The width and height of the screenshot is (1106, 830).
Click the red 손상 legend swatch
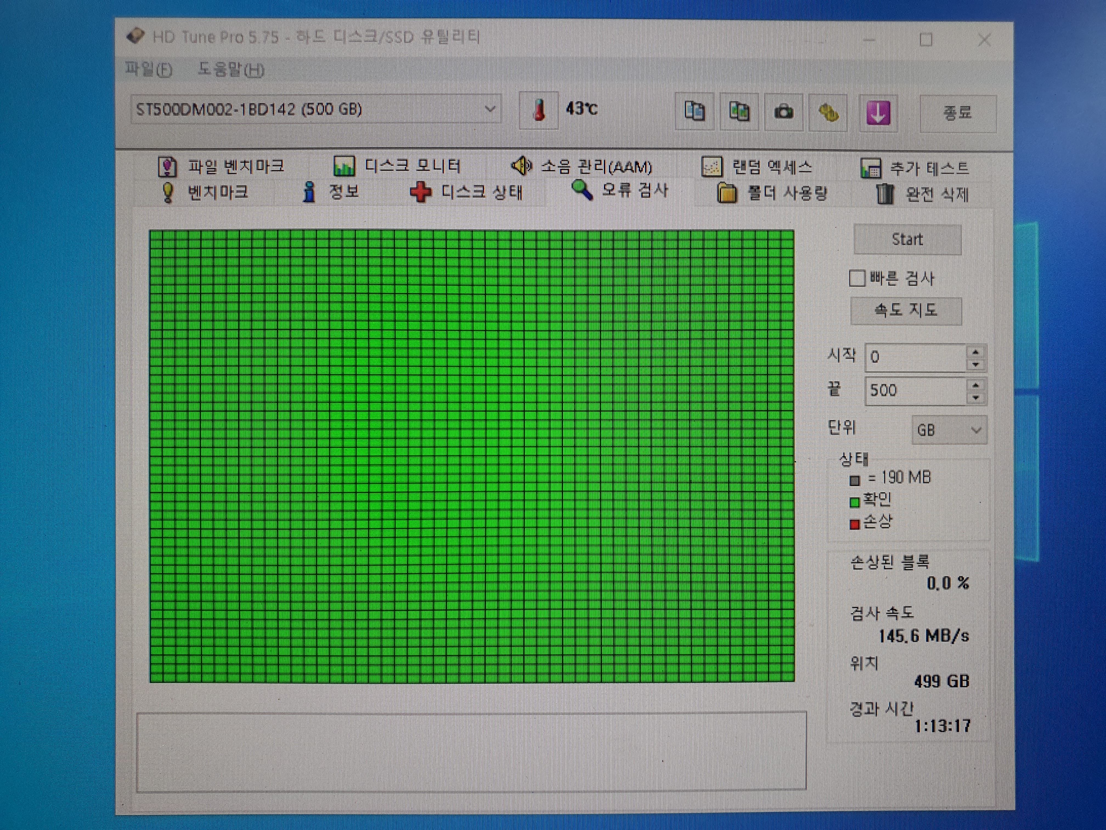tap(854, 524)
